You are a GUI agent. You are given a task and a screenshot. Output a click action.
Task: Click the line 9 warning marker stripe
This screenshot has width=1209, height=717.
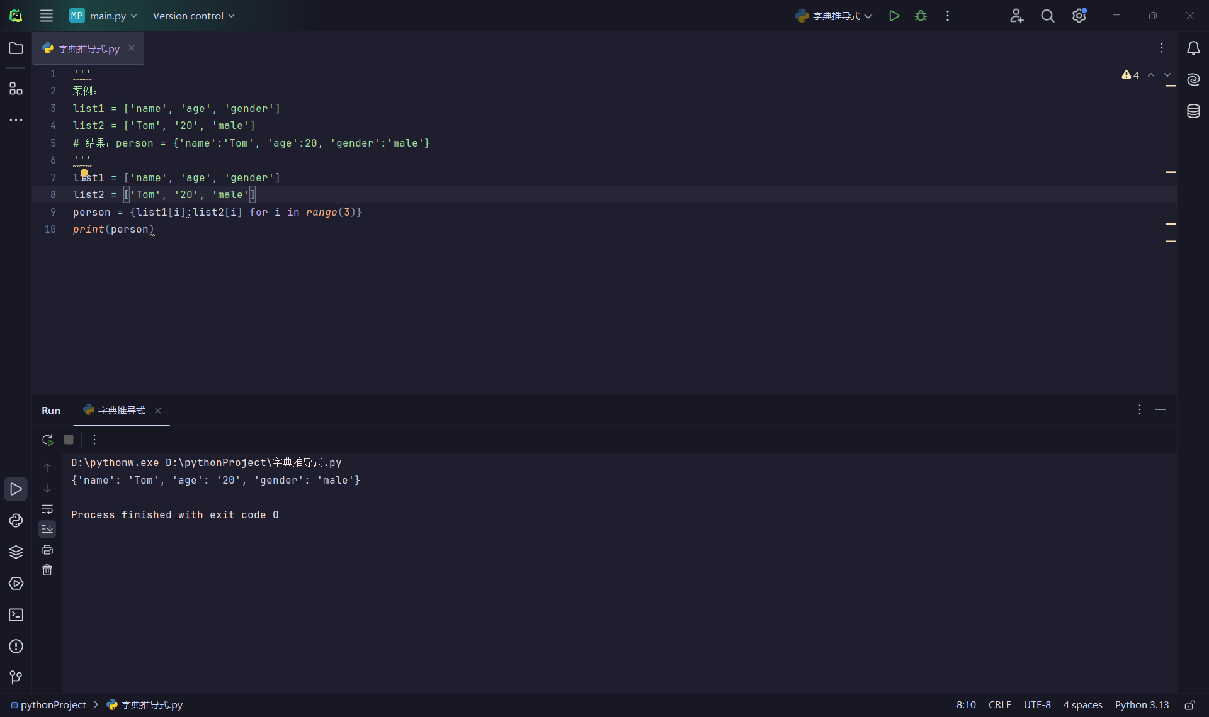click(1171, 224)
